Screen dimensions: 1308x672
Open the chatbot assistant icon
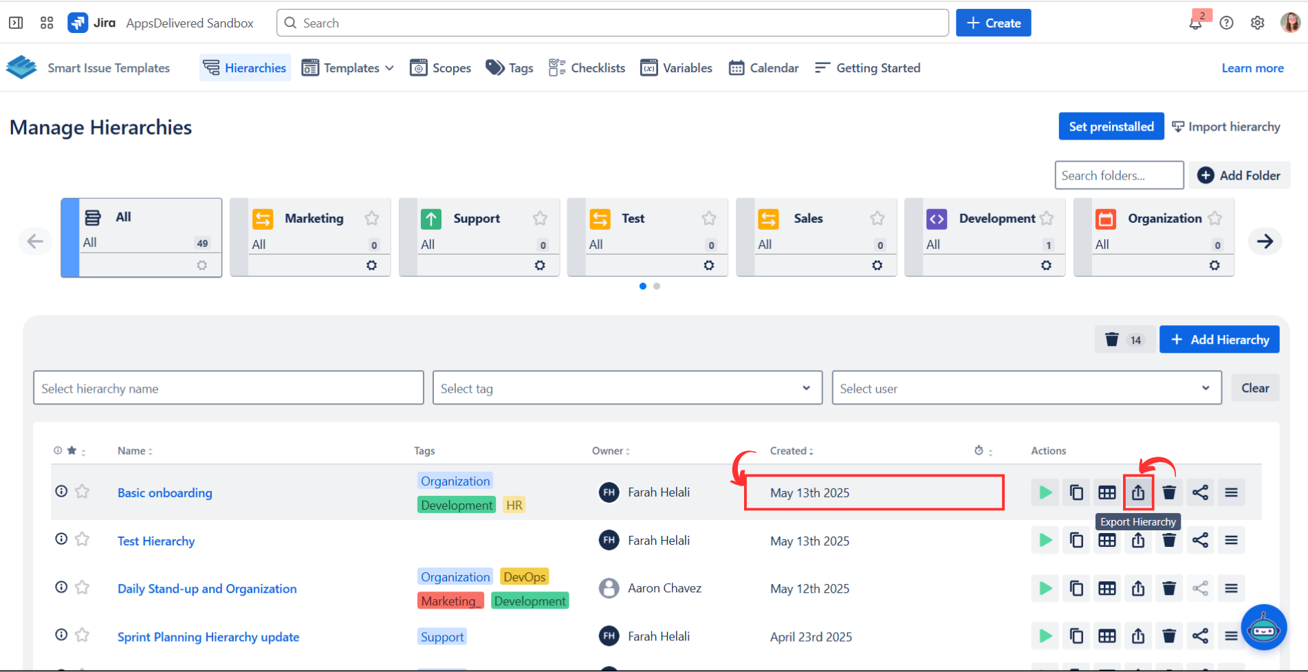tap(1263, 627)
